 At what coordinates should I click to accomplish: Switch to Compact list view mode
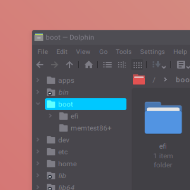pos(107,65)
